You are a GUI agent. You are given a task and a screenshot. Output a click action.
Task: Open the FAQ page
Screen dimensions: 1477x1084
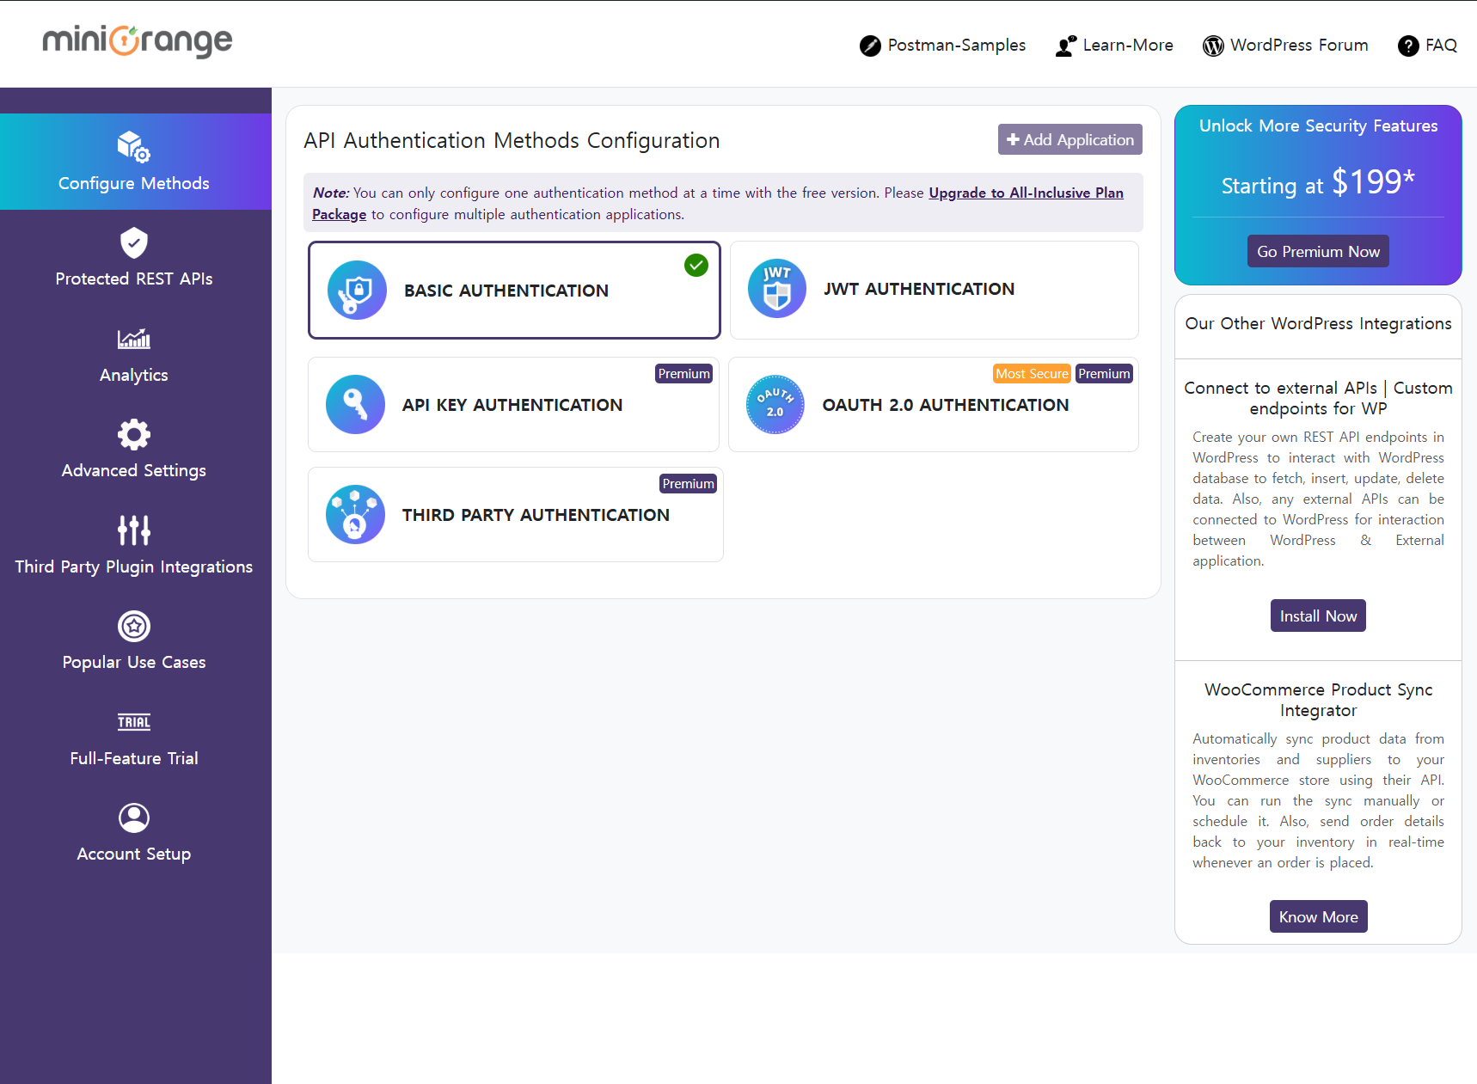click(1427, 46)
